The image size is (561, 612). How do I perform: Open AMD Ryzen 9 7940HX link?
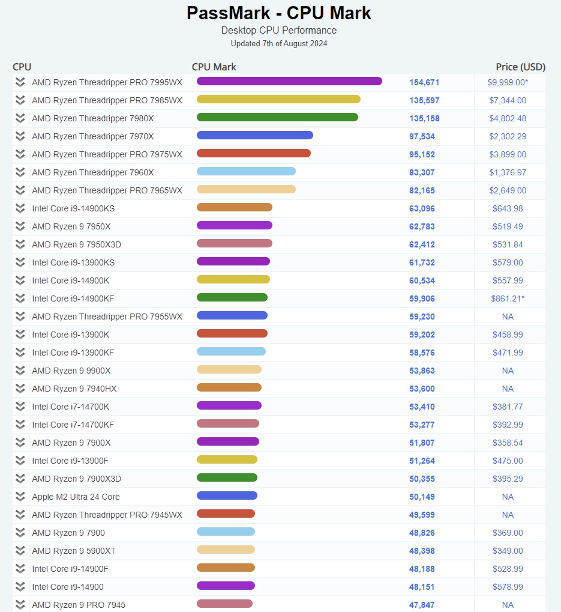pos(74,389)
